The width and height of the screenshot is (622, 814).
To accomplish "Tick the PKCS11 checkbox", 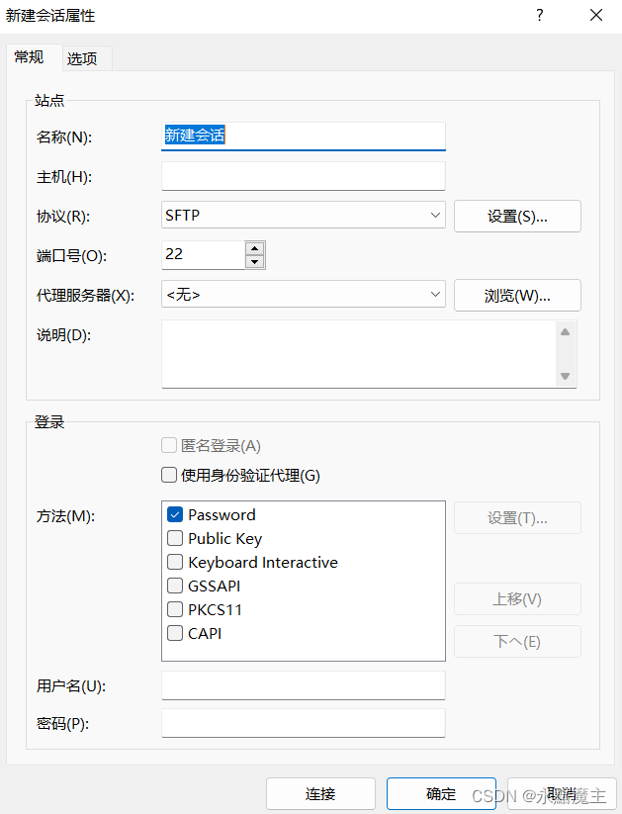I will pos(175,609).
